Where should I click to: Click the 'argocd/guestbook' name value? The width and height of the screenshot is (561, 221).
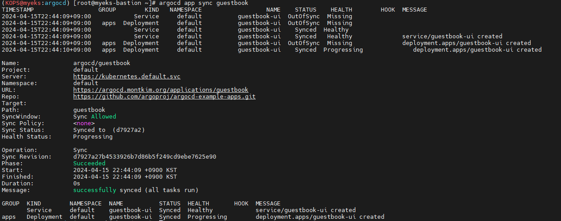coord(102,63)
